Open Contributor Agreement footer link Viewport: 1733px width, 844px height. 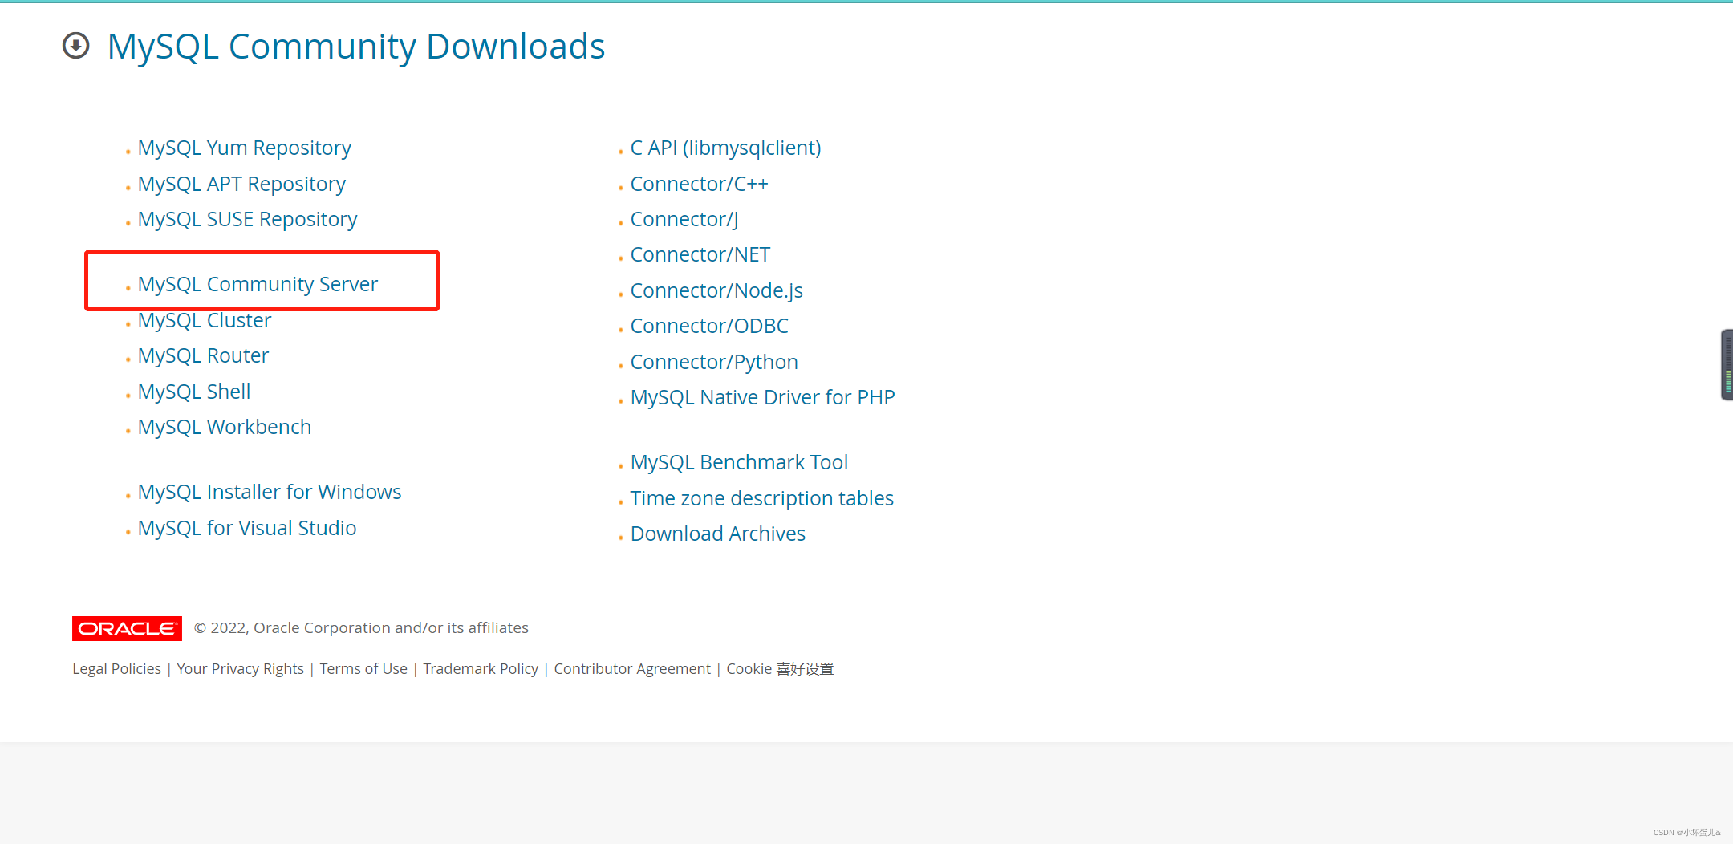(632, 669)
